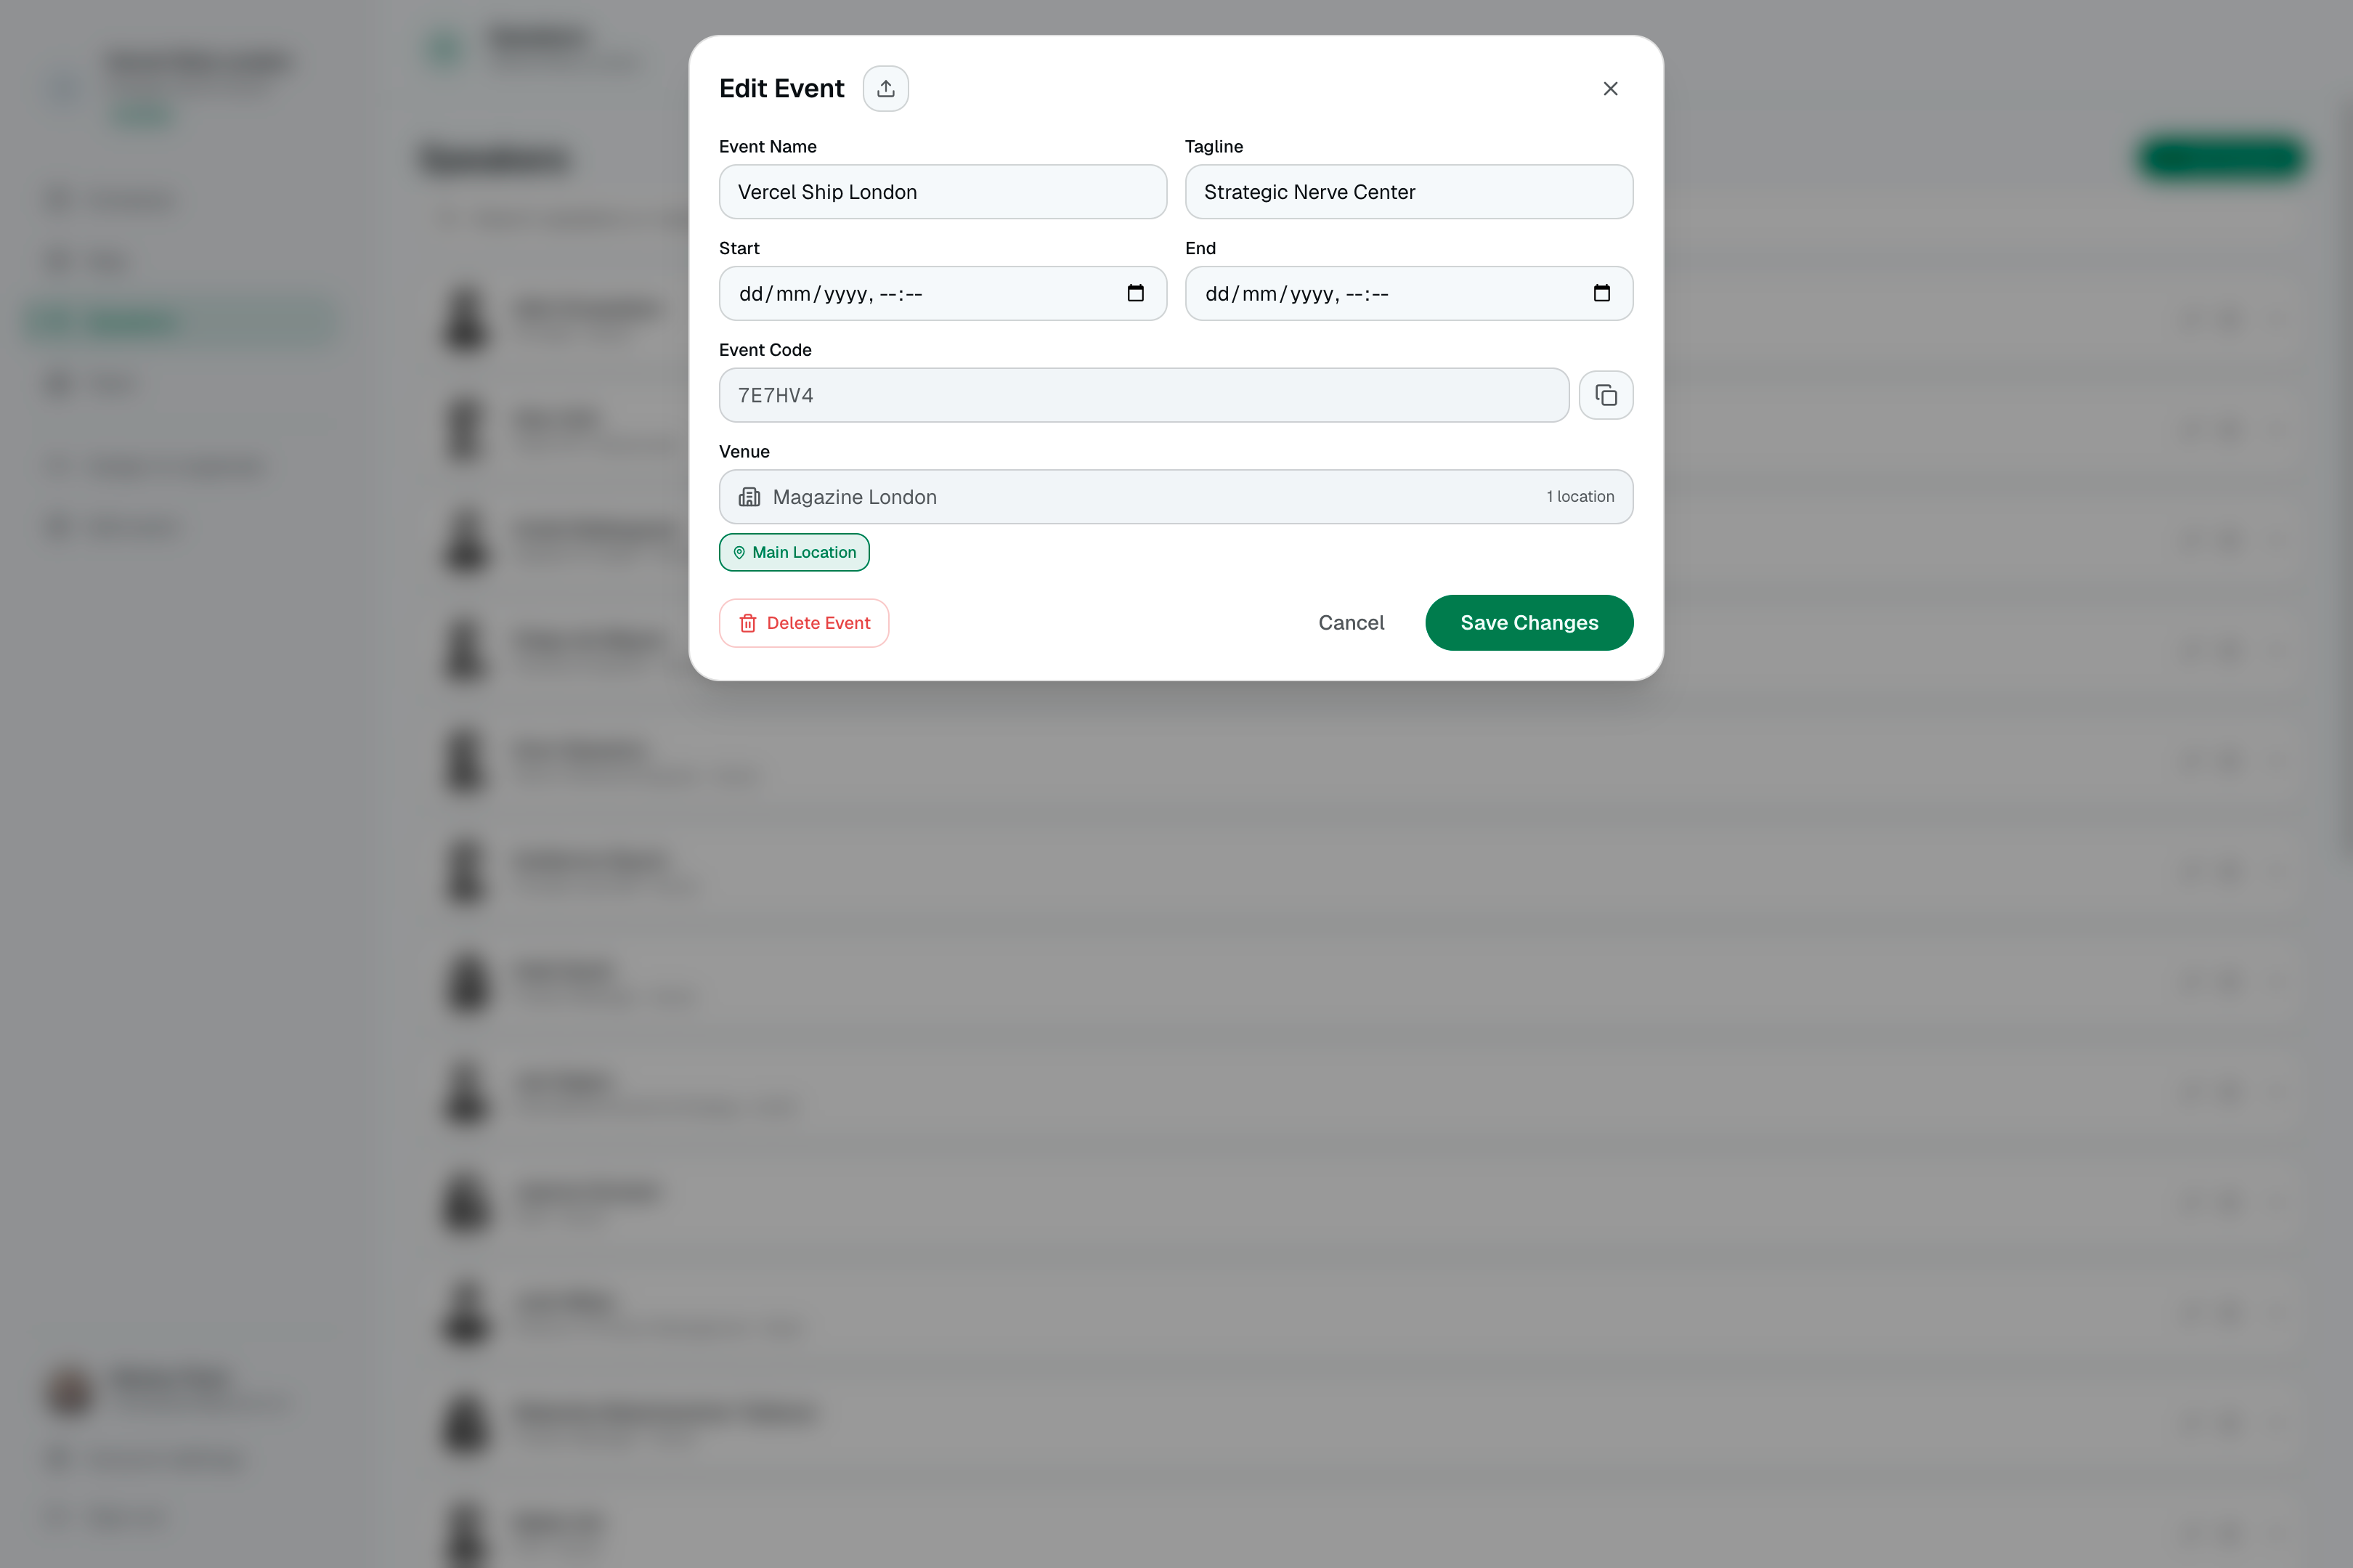The height and width of the screenshot is (1568, 2353).
Task: Click the pin icon on Main Location
Action: click(x=739, y=553)
